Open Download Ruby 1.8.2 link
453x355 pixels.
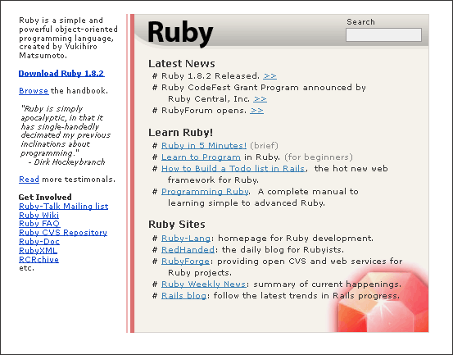(x=61, y=74)
